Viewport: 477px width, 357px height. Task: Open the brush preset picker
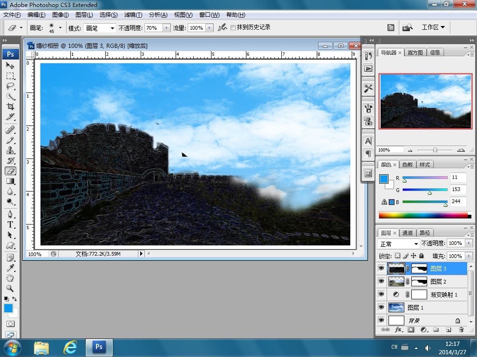60,27
